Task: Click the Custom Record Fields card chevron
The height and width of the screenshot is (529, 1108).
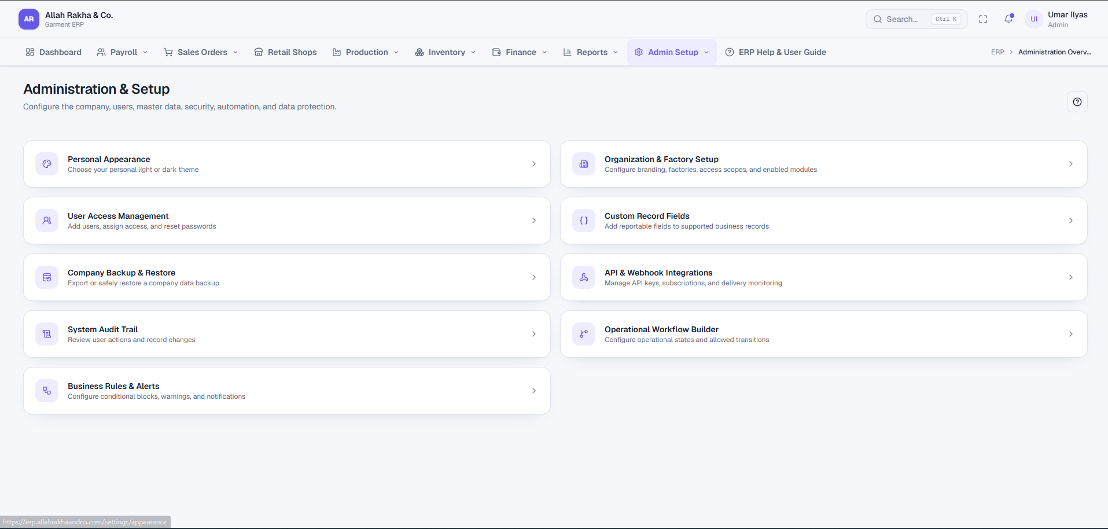Action: click(x=1071, y=221)
